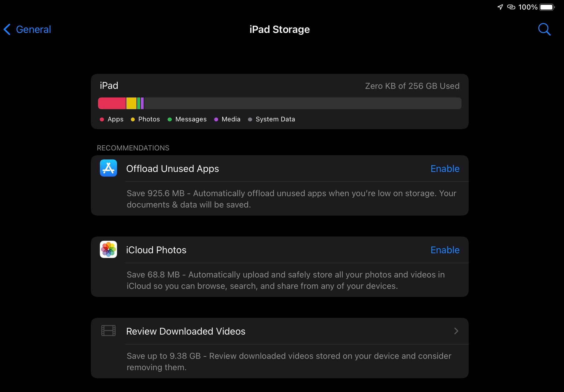Expand Review Downloaded Videos chevron
Viewport: 564px width, 392px height.
tap(456, 331)
